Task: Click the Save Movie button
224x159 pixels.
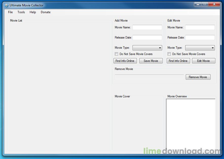Action: (x=151, y=61)
